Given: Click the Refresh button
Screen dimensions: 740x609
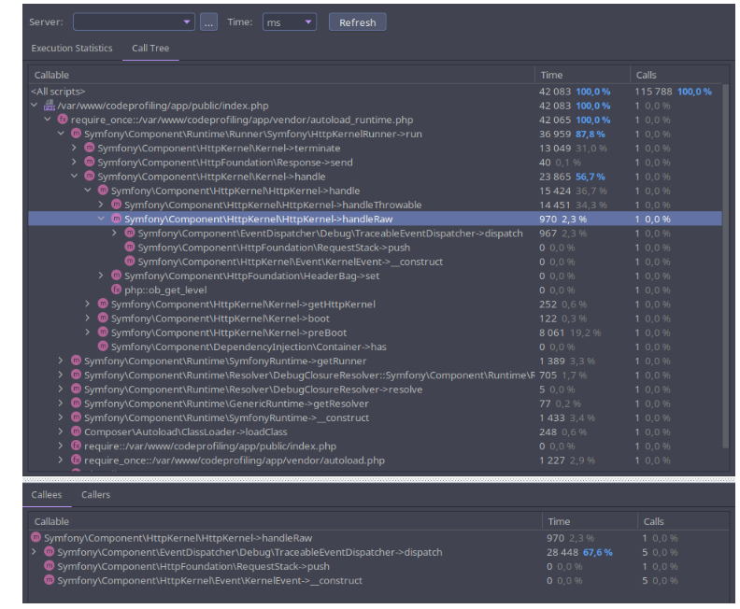Looking at the screenshot, I should click(357, 22).
